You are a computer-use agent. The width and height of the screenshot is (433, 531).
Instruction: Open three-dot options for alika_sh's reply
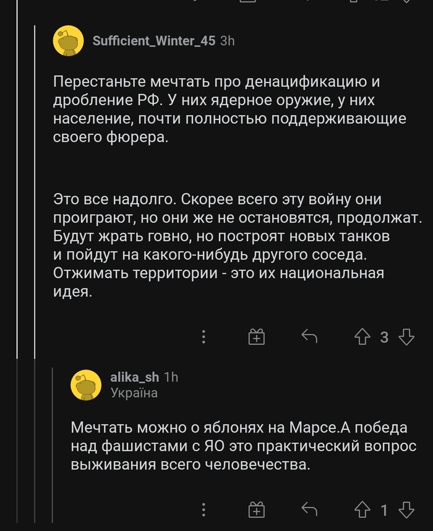[x=204, y=509]
